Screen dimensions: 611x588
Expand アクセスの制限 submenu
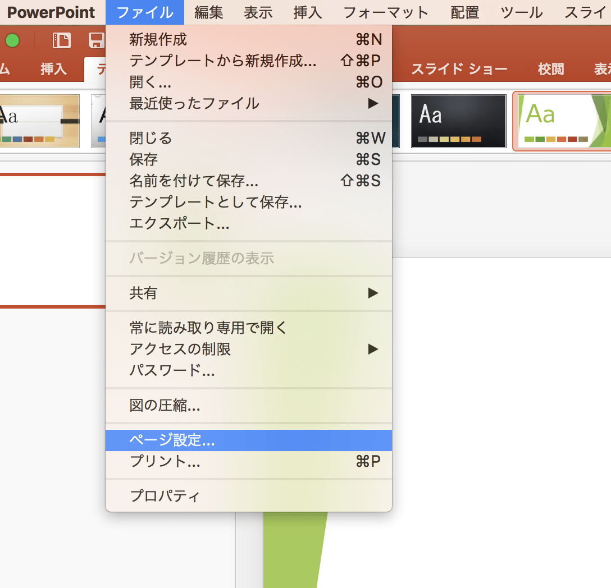tap(249, 350)
